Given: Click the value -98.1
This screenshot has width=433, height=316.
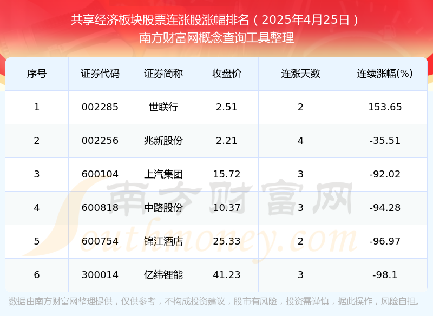Looking at the screenshot, I should pyautogui.click(x=385, y=275).
